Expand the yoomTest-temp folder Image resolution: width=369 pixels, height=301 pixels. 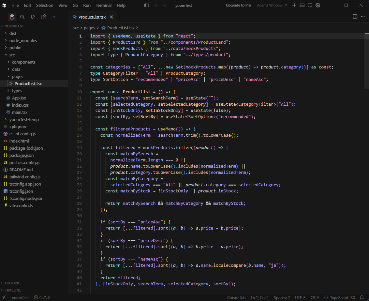pyautogui.click(x=34, y=120)
